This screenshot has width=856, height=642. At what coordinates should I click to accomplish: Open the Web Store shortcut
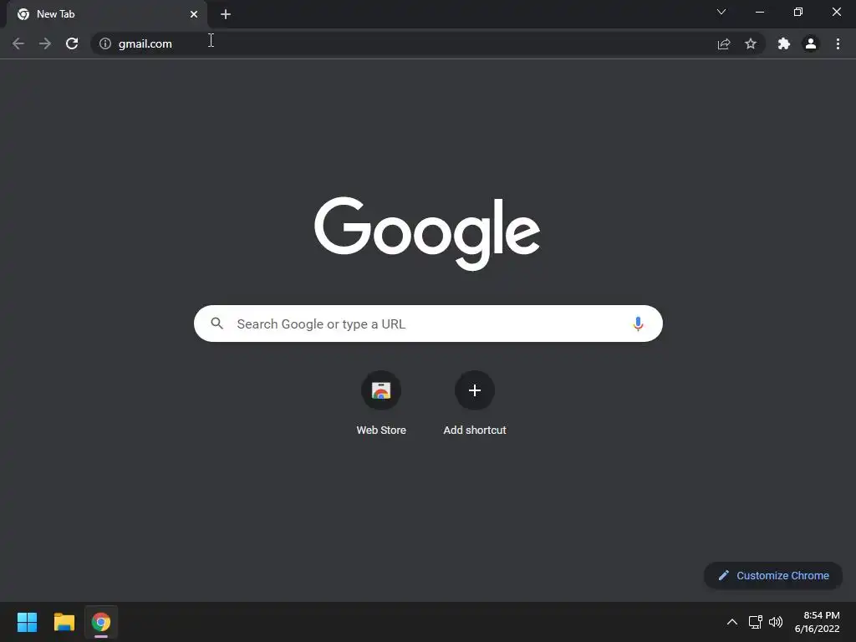coord(381,404)
